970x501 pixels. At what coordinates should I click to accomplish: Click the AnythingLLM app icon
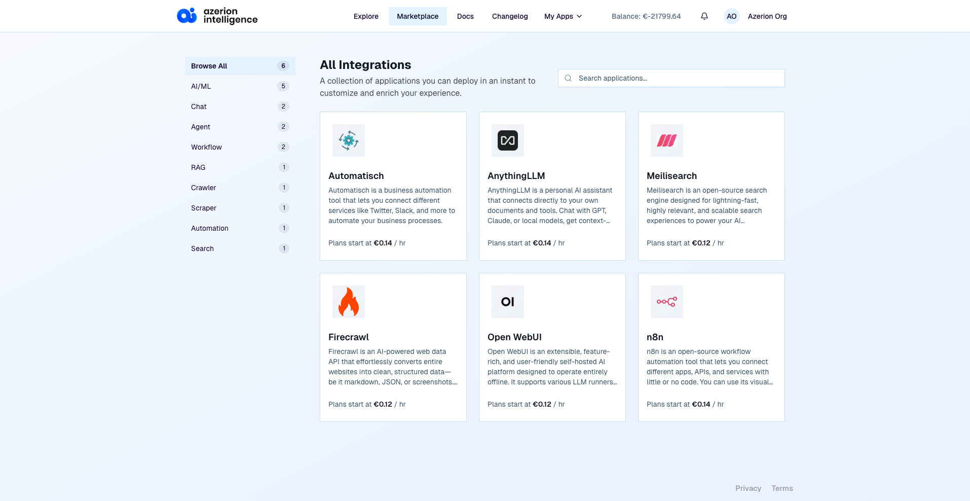coord(507,140)
